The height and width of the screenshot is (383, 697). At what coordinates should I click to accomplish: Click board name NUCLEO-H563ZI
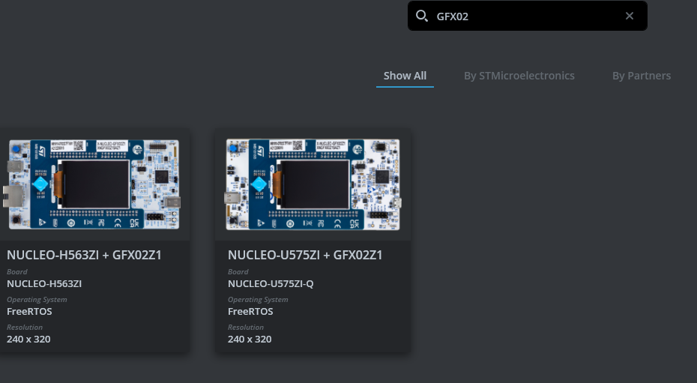[x=44, y=284]
